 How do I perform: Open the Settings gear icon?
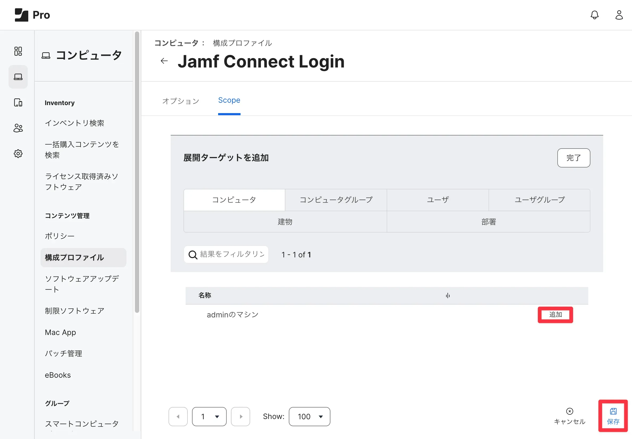(18, 153)
